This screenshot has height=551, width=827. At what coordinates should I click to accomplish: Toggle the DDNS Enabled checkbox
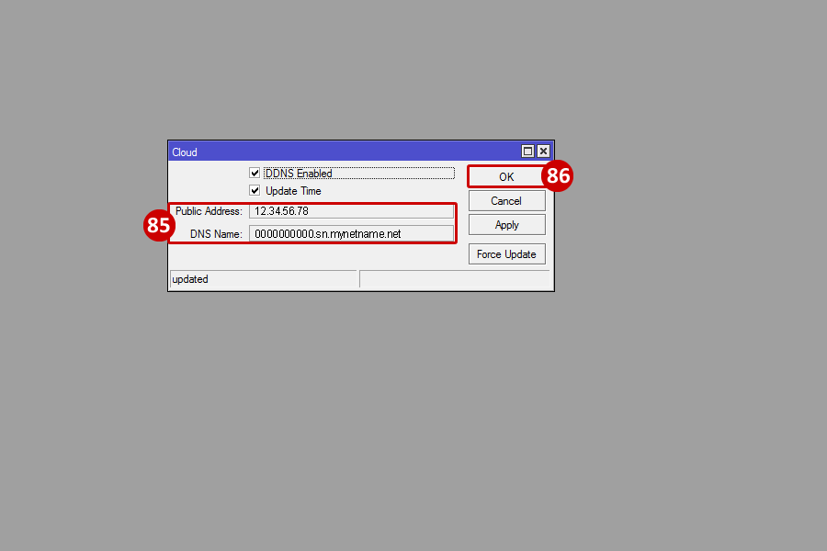coord(255,173)
